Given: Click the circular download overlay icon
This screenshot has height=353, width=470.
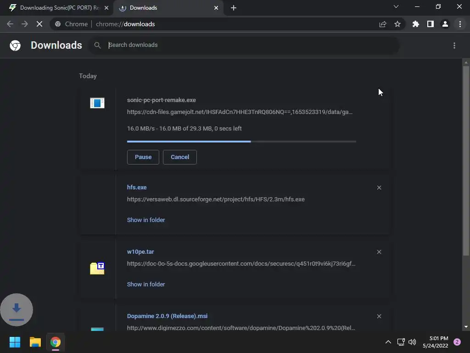Looking at the screenshot, I should click(17, 310).
